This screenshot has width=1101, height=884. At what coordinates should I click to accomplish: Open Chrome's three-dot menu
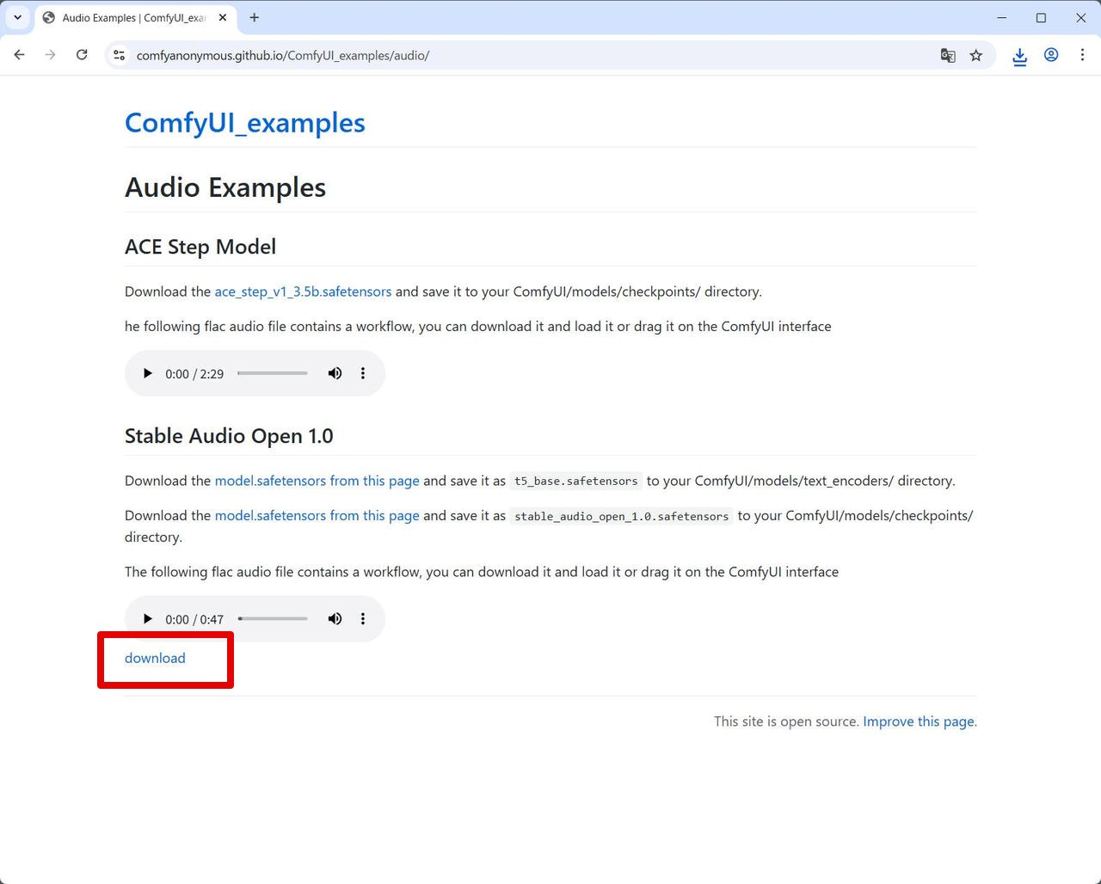click(1082, 55)
